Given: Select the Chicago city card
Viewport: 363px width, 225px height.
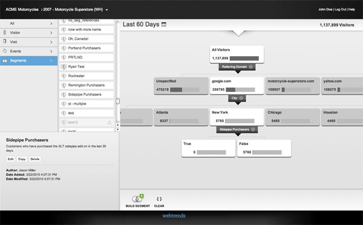Looking at the screenshot, I should point(293,117).
